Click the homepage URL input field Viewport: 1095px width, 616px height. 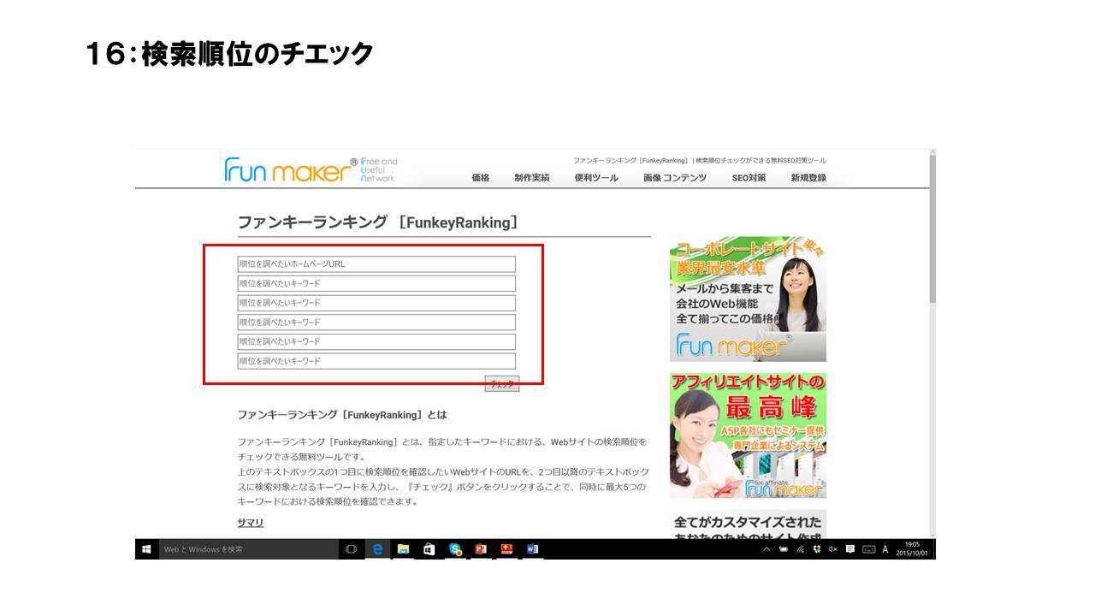(376, 264)
